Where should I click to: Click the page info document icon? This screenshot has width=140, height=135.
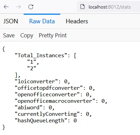click(x=82, y=7)
